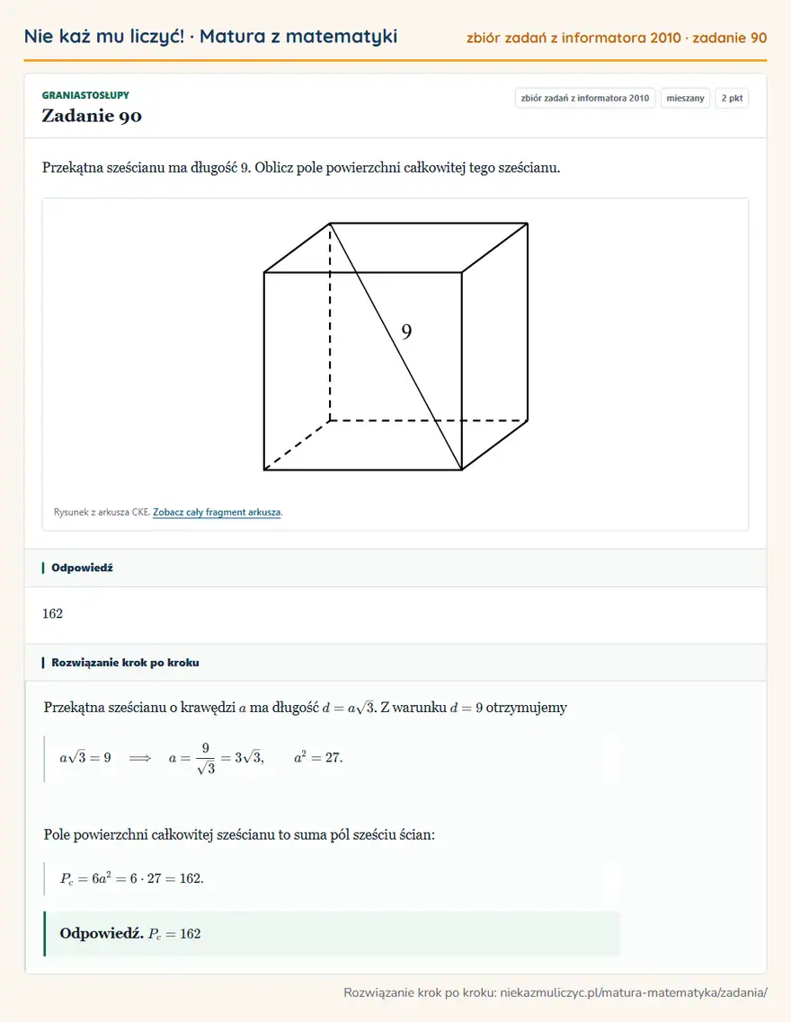Click 'zbiór zadań z informatora 2010 · zadanie 90' header link
The width and height of the screenshot is (791, 1022).
[617, 38]
